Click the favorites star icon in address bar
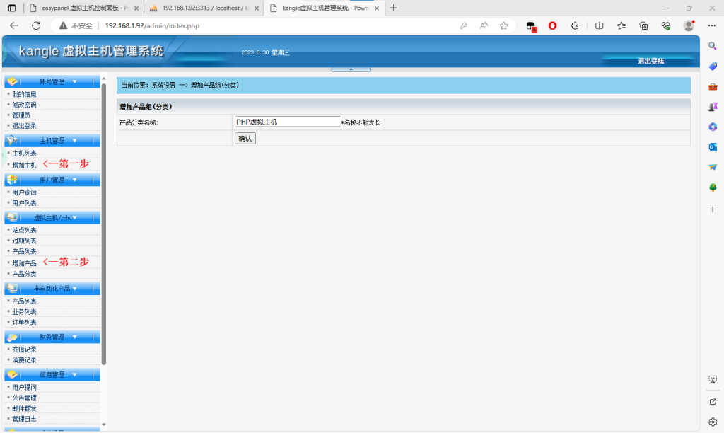724x433 pixels. pyautogui.click(x=503, y=25)
